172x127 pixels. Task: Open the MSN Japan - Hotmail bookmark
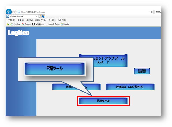(x=46, y=24)
